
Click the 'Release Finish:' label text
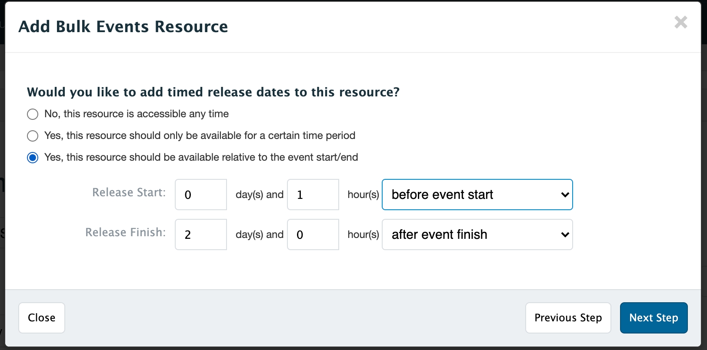pyautogui.click(x=125, y=232)
